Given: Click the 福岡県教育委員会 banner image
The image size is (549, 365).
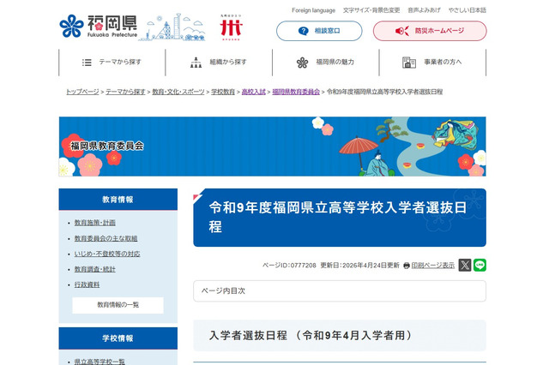Looking at the screenshot, I should [x=273, y=147].
